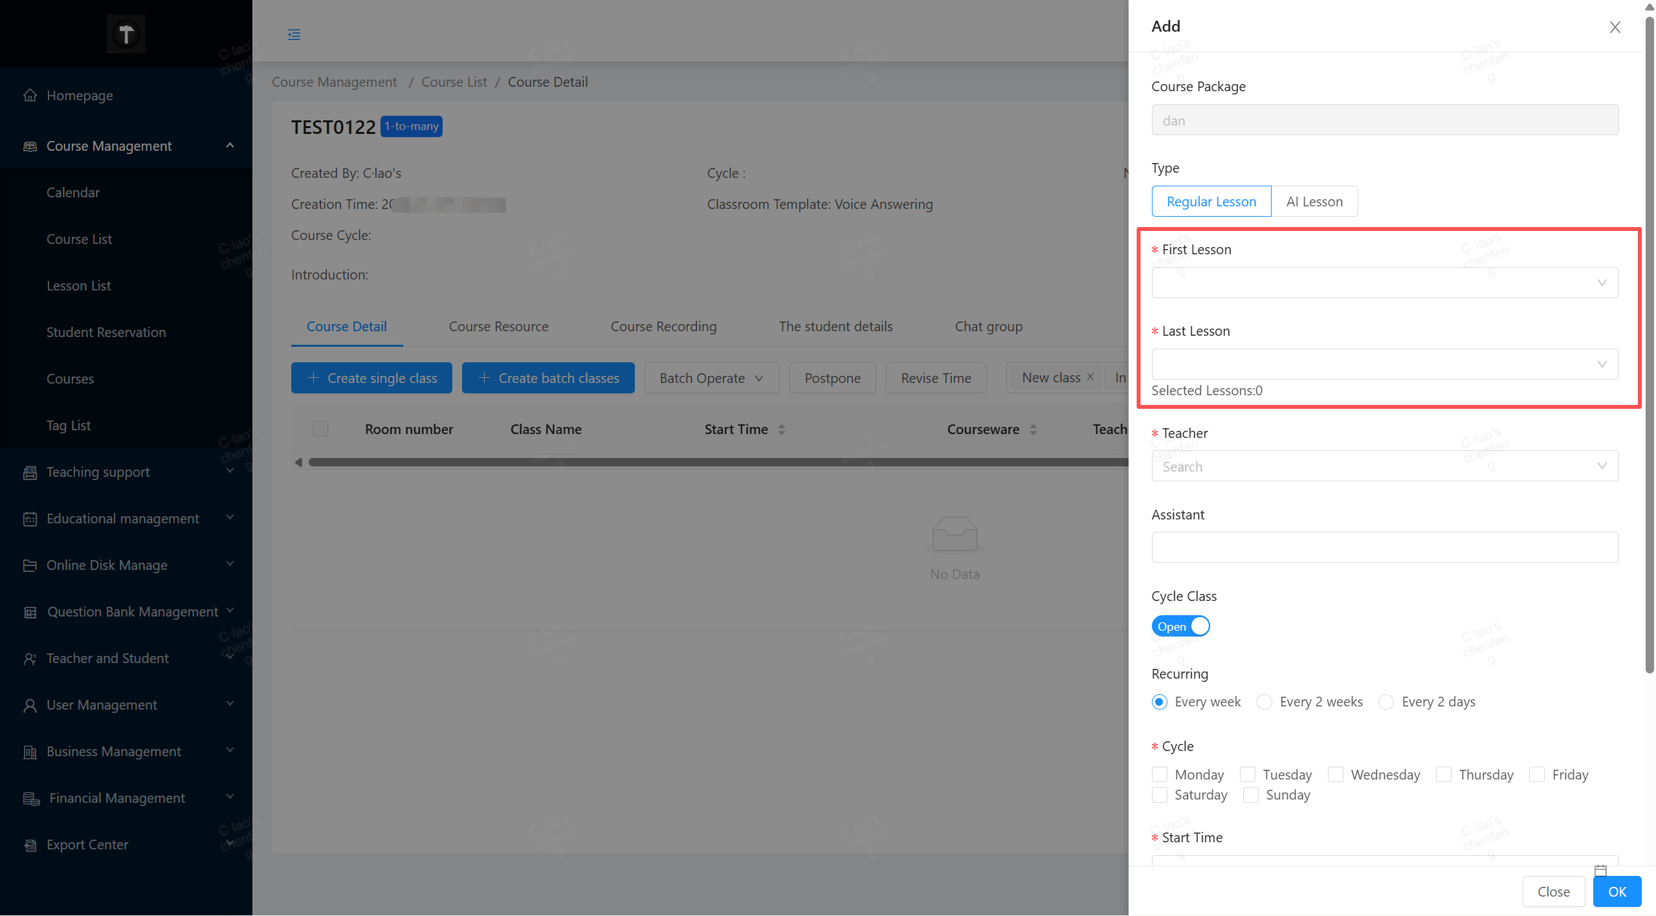Click the Financial Management icon
The image size is (1656, 916).
(x=31, y=798)
